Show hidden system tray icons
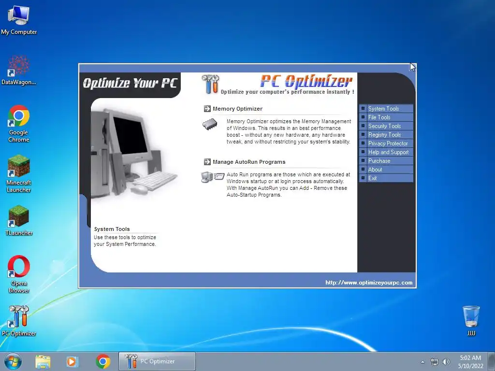Viewport: 495px width, 371px height. click(x=422, y=362)
